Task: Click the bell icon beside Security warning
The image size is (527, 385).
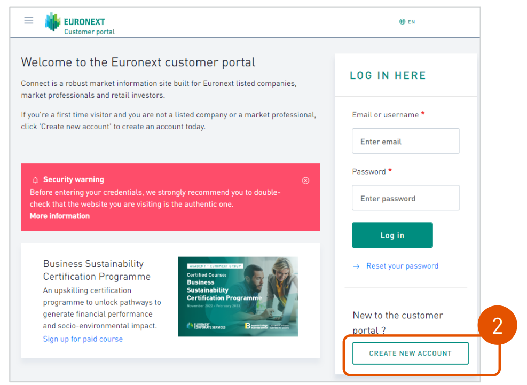Action: (35, 180)
